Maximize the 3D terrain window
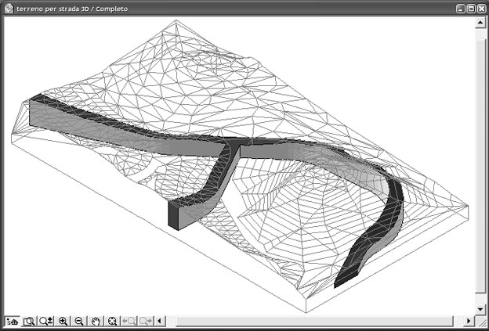489x331 pixels. point(471,7)
